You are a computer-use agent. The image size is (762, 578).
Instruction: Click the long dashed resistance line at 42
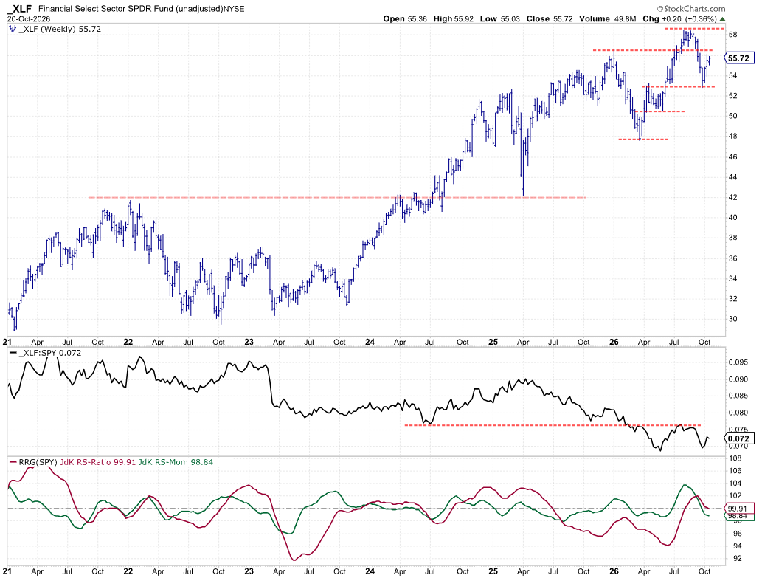(x=337, y=197)
